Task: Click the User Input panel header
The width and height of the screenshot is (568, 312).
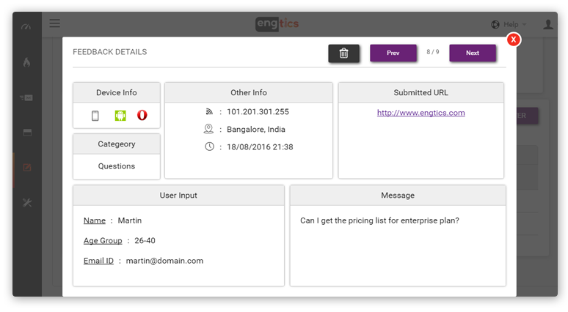Action: tap(178, 196)
